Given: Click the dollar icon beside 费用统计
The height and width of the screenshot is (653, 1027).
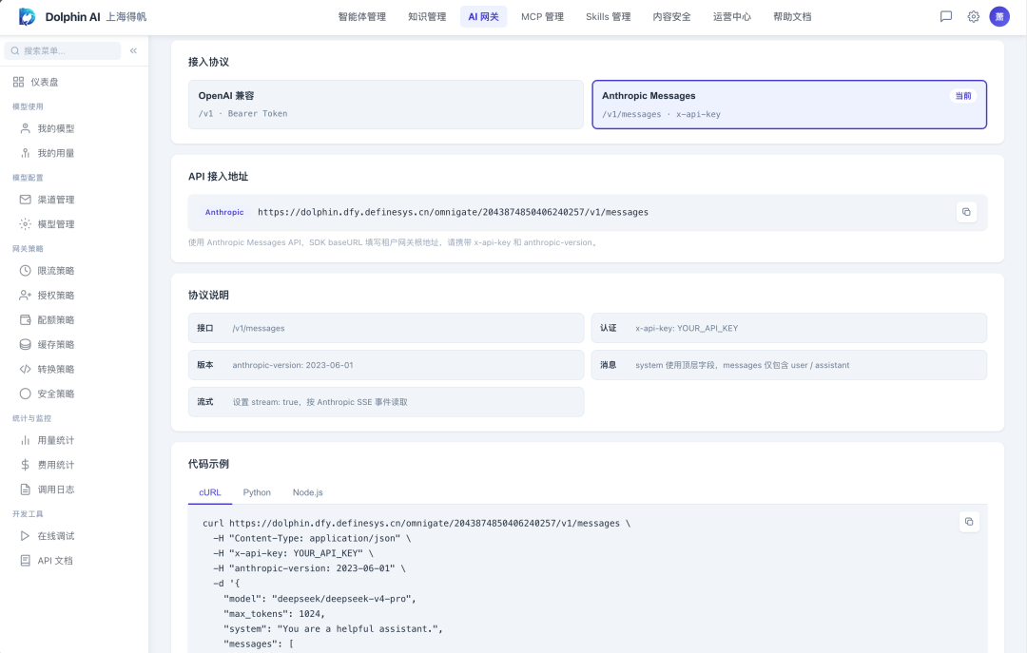Looking at the screenshot, I should 25,465.
